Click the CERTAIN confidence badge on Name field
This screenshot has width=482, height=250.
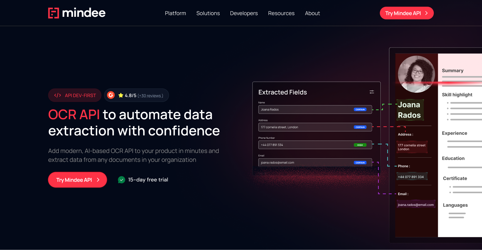coord(360,109)
